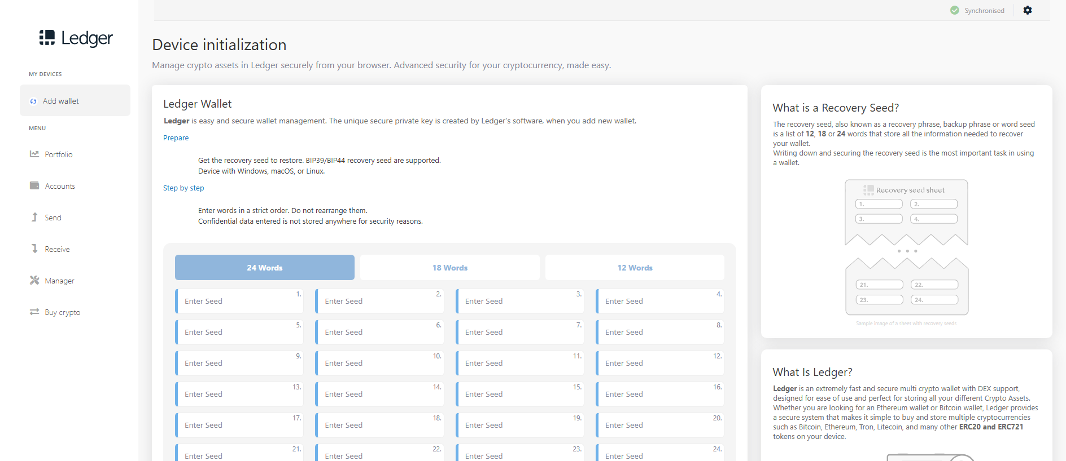
Task: Click the What Is Ledger? heading
Action: [812, 372]
